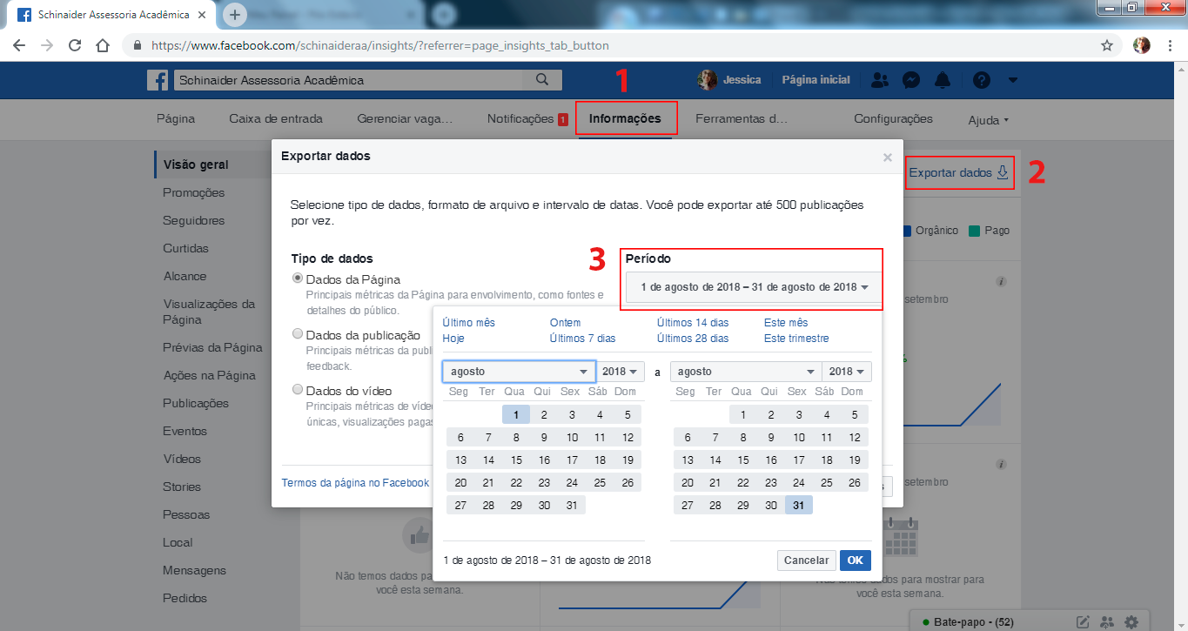The width and height of the screenshot is (1188, 631).
Task: Select Dados da publicação radio button
Action: 298,333
